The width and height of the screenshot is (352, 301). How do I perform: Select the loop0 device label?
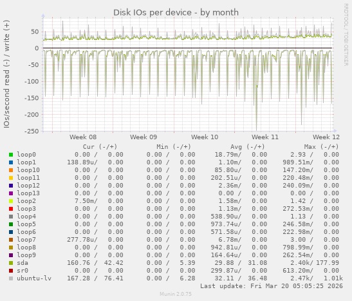point(26,155)
